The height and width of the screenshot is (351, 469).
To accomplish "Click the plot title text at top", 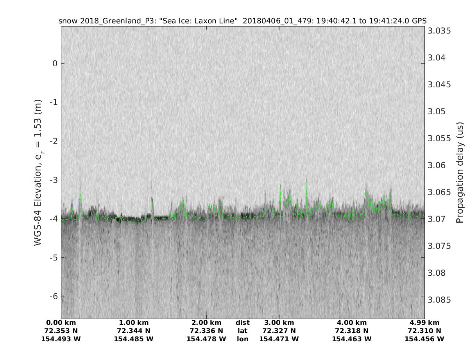I will click(x=242, y=21).
